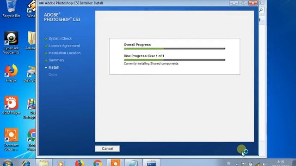The image size is (296, 166).
Task: Open the CyberLink YouCam 5 desktop icon
Action: tap(11, 42)
